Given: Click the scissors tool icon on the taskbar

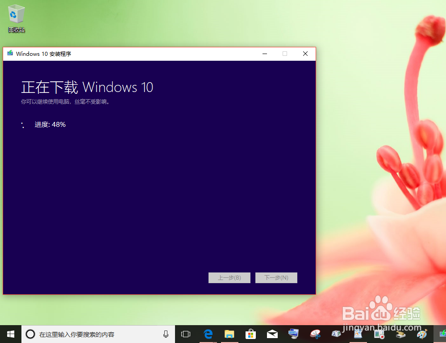Looking at the screenshot, I should [x=315, y=334].
